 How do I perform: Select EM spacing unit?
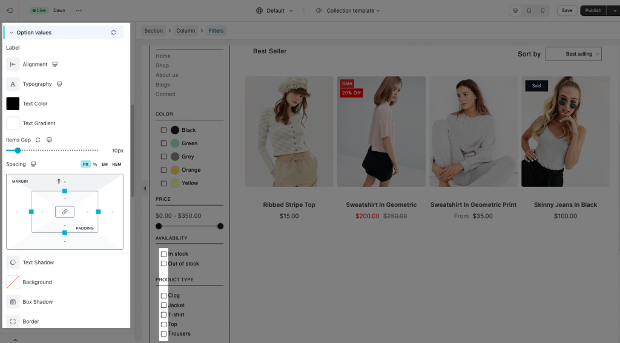[x=105, y=165]
